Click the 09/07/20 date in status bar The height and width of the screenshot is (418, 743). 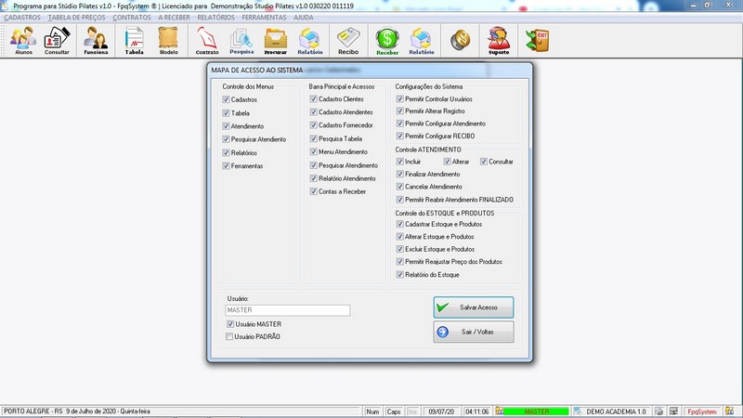(441, 411)
